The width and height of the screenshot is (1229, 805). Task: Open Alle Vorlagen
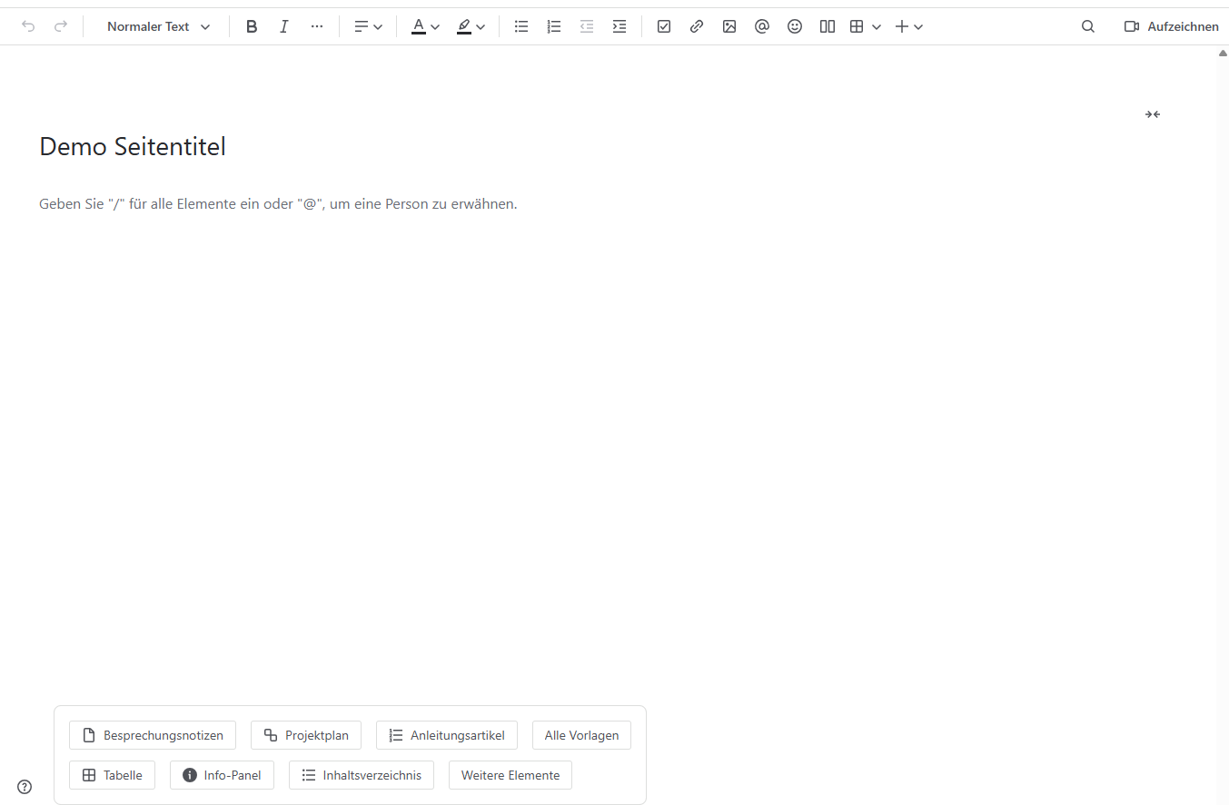[x=581, y=735]
